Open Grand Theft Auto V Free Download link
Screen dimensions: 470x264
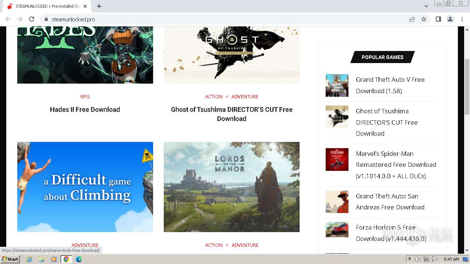(390, 85)
